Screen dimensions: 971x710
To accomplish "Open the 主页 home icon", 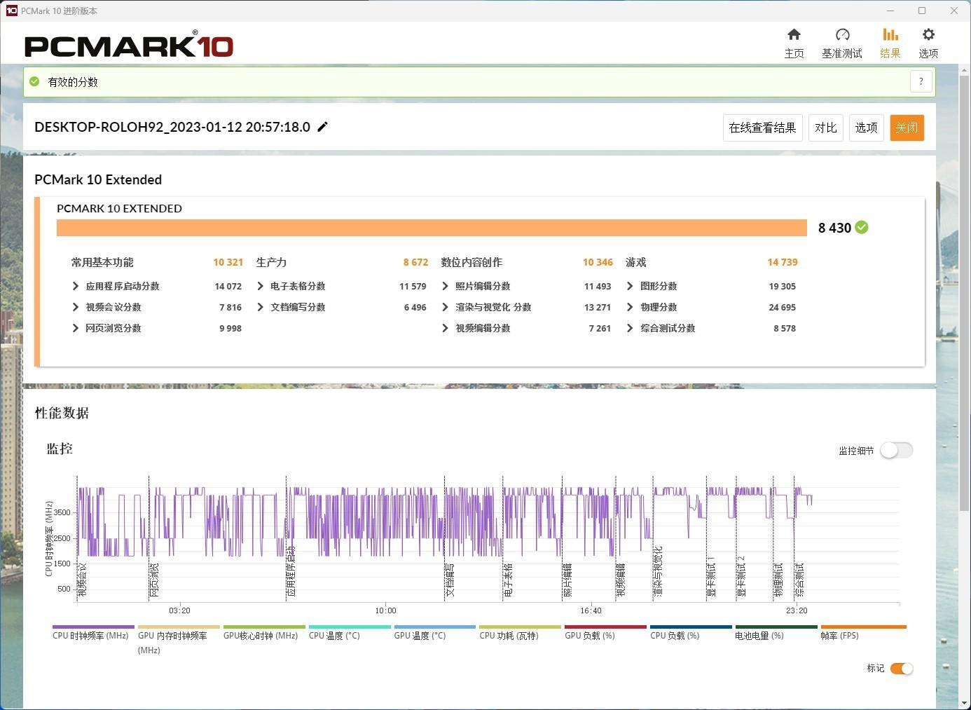I will 794,34.
